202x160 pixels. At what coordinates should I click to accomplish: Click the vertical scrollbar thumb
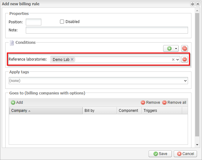[197, 75]
